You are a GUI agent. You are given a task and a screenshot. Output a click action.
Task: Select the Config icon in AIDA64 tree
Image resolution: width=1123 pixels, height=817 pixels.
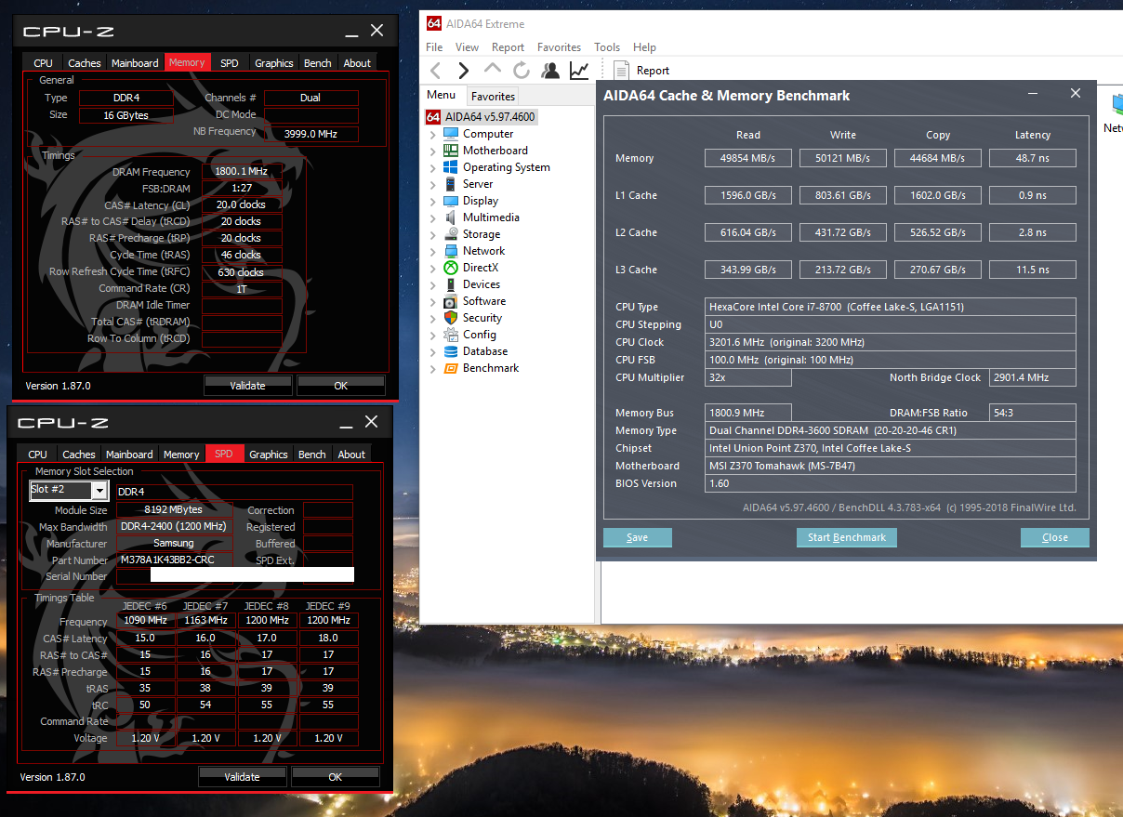450,335
